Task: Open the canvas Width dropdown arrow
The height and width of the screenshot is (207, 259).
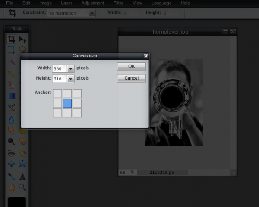Action: click(x=71, y=69)
